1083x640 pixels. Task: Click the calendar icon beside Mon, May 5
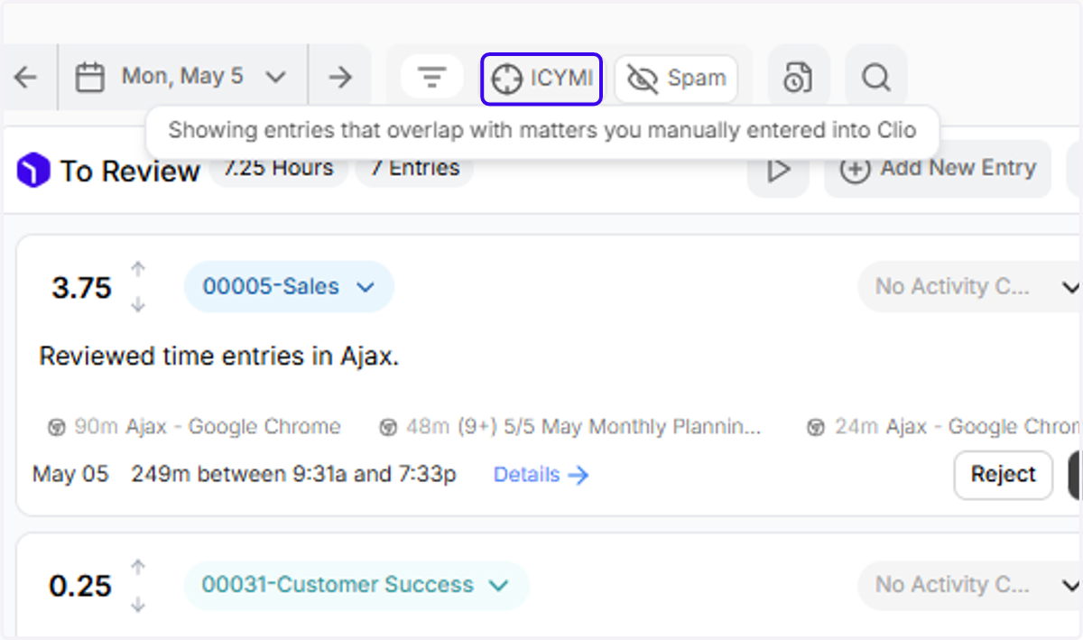(x=89, y=78)
